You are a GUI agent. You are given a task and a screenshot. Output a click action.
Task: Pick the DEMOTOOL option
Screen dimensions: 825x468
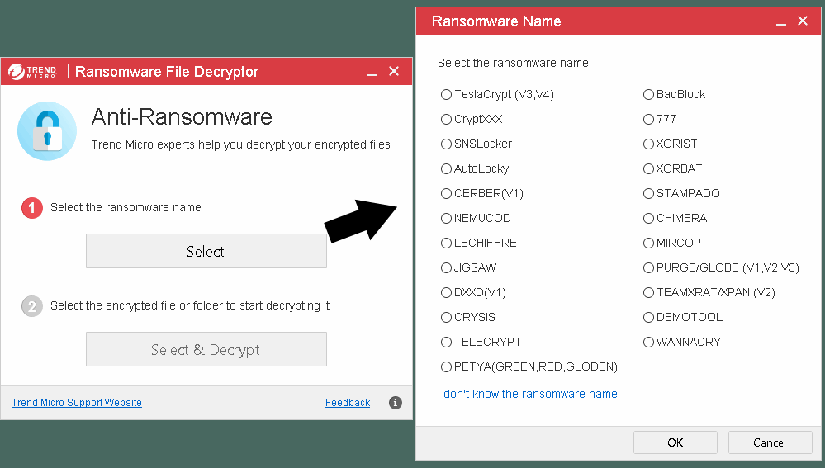(x=649, y=317)
